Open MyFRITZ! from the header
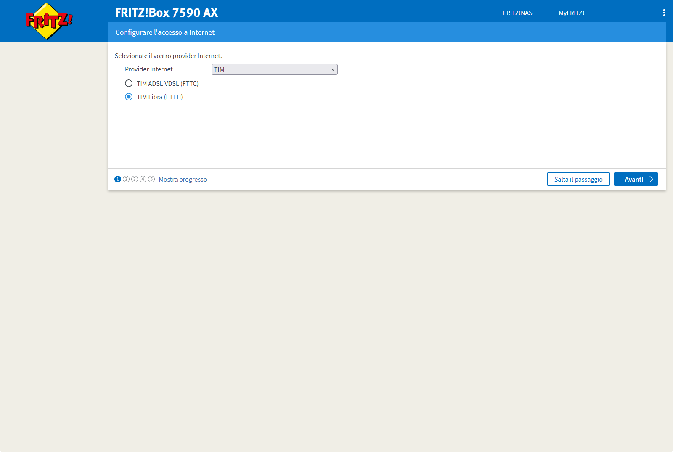Screen dimensions: 673x452 (x=571, y=13)
